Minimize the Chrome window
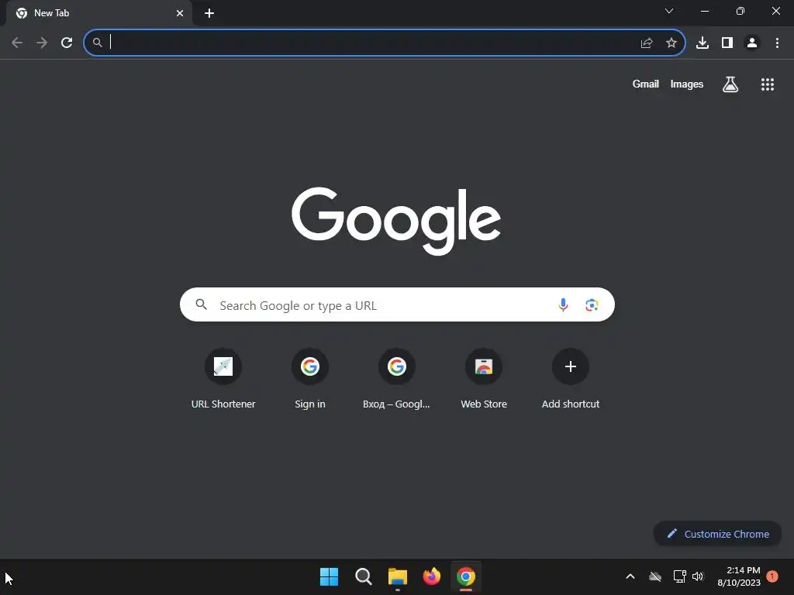This screenshot has width=794, height=595. point(704,11)
